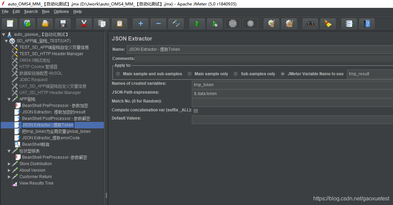Viewport: 393px width, 205px height.
Task: Click the Paste clipboard icon
Action: (x=120, y=24)
